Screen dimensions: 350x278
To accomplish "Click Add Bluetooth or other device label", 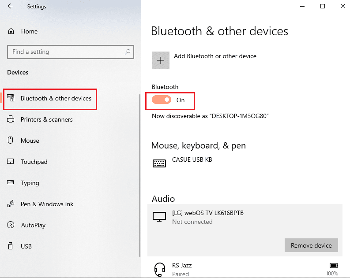I will pyautogui.click(x=215, y=56).
